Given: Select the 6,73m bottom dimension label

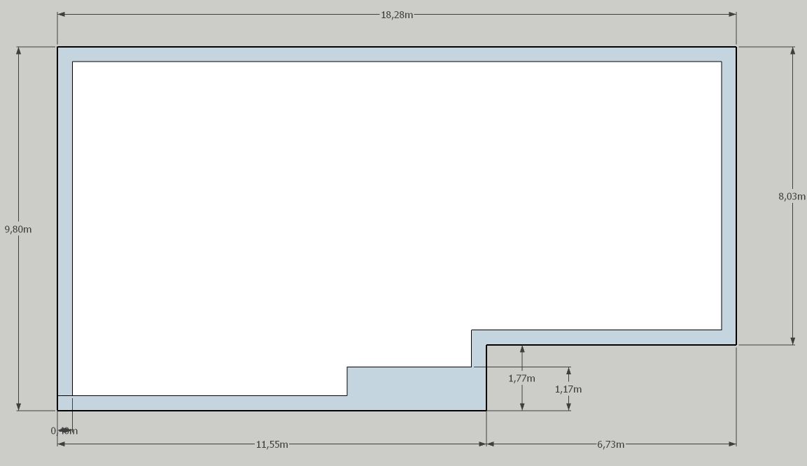Looking at the screenshot, I should pyautogui.click(x=611, y=444).
